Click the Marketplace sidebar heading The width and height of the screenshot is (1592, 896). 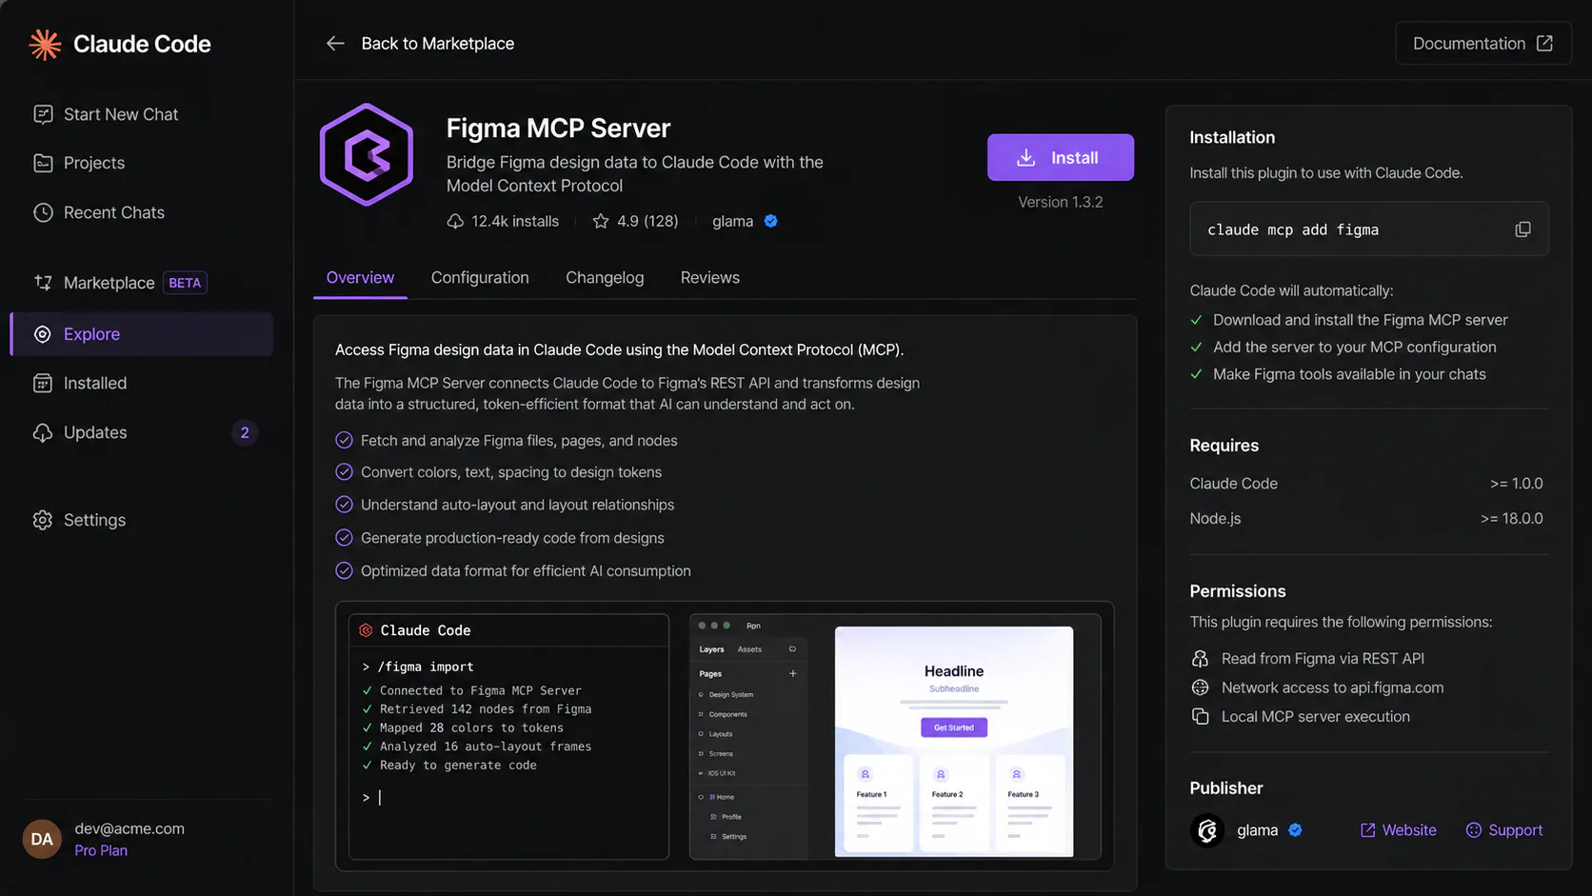109,283
